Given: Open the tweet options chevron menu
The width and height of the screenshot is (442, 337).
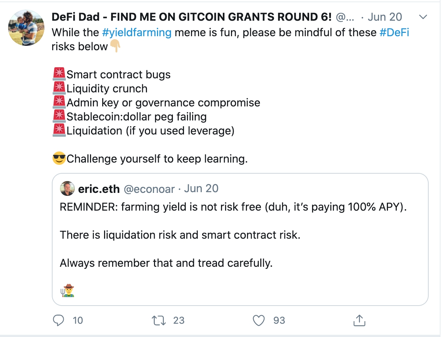Looking at the screenshot, I should pos(423,17).
